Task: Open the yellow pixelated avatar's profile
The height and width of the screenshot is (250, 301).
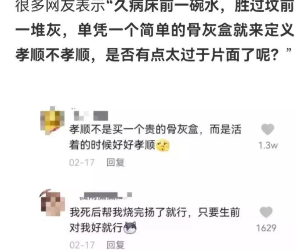Action: tap(52, 121)
